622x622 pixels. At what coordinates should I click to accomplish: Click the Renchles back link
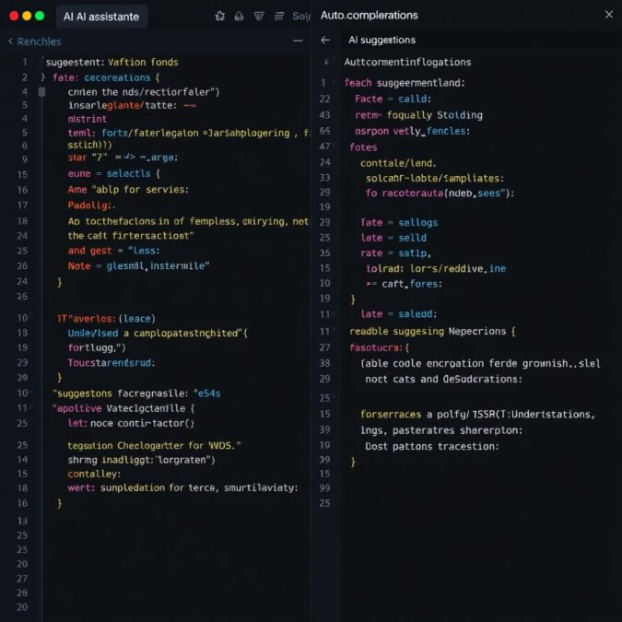(x=39, y=41)
